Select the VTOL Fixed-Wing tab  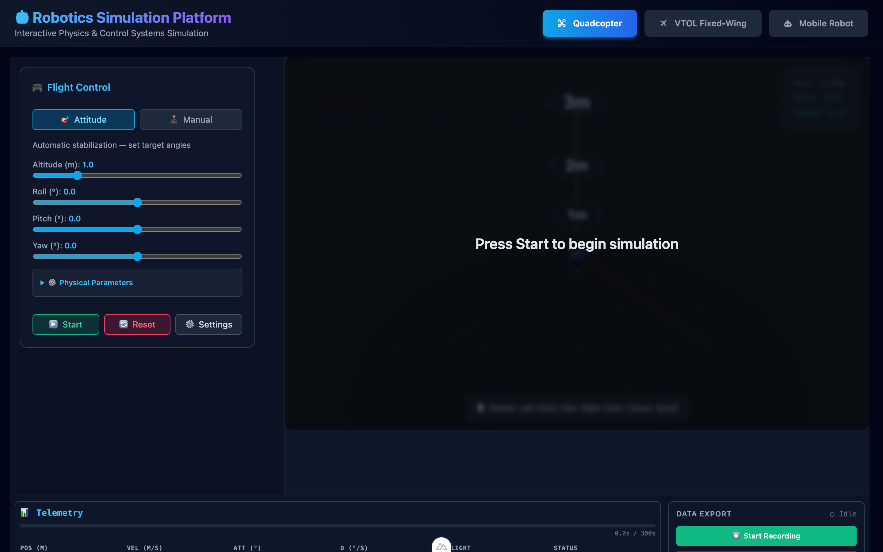click(703, 23)
